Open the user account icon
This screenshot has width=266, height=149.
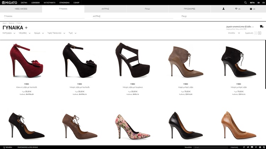(x=223, y=9)
